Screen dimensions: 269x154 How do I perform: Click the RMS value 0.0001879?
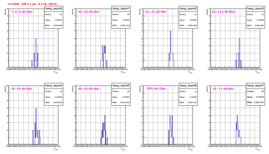[58, 103]
